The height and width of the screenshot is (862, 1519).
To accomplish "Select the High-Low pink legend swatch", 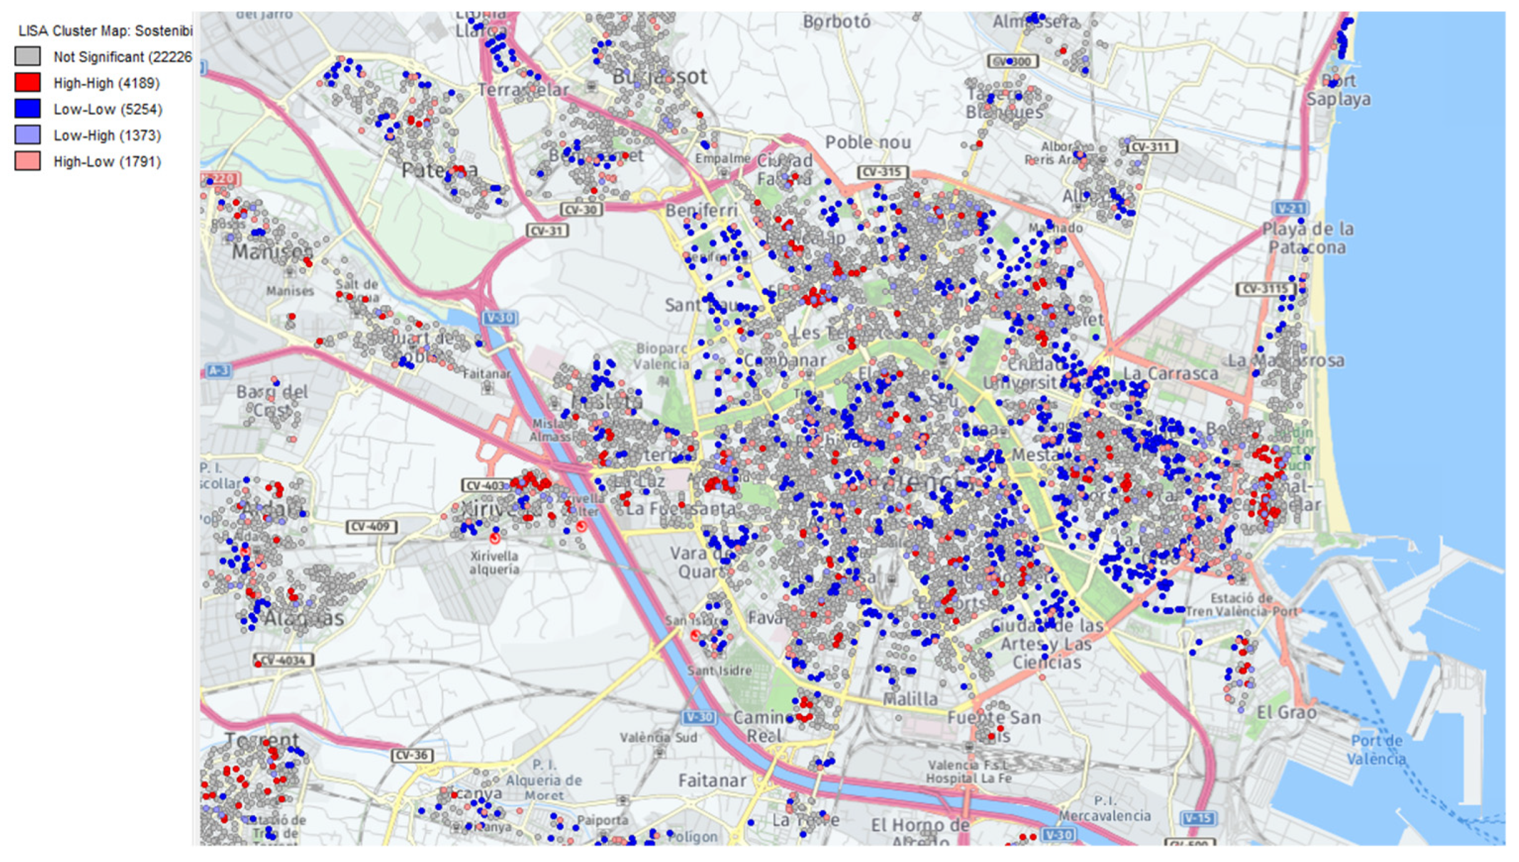I will coord(28,161).
